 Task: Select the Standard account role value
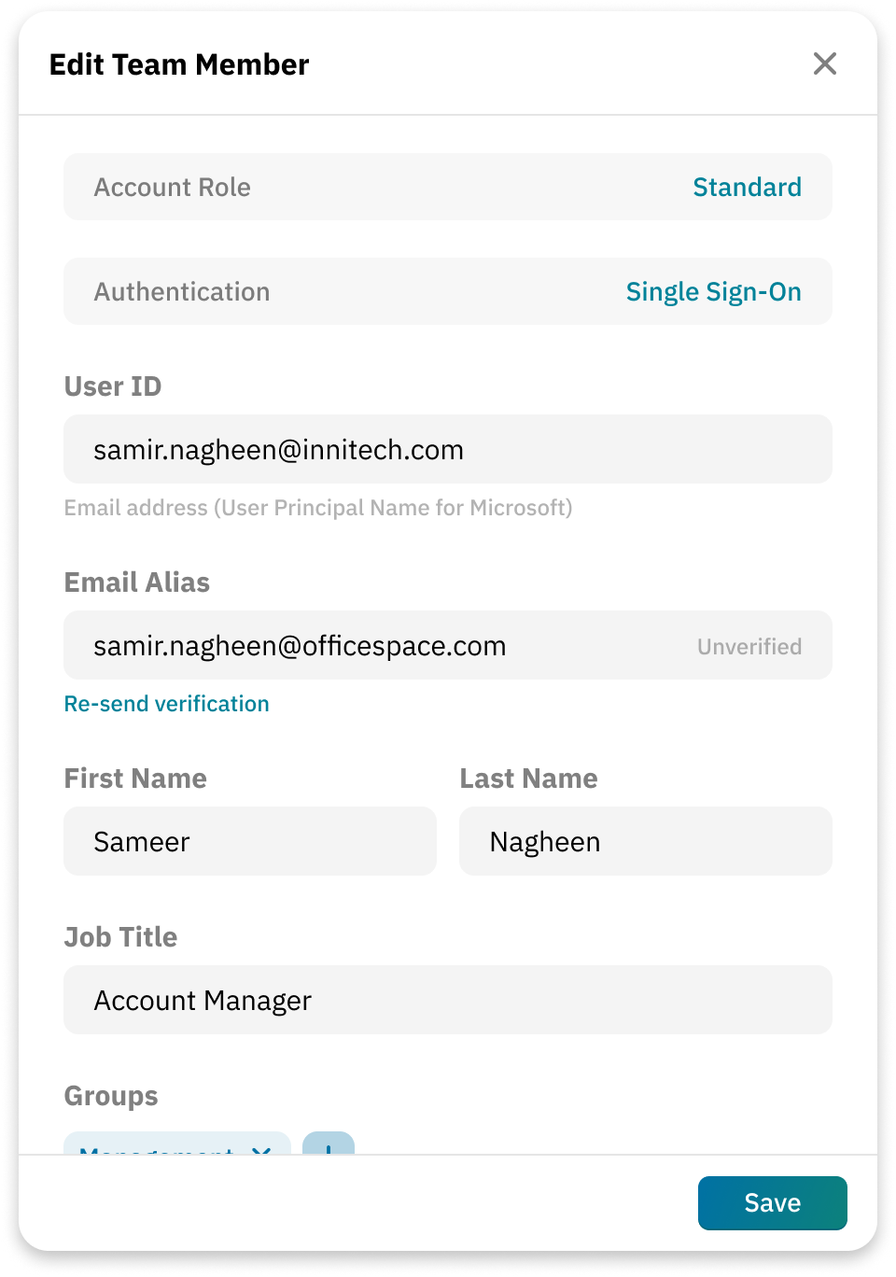[x=747, y=187]
